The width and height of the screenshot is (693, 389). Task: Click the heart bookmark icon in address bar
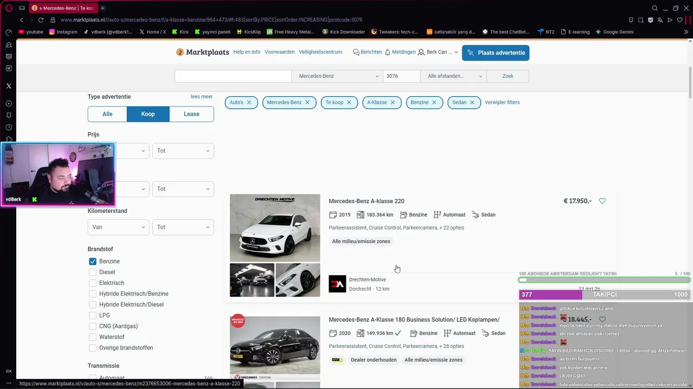(x=680, y=20)
